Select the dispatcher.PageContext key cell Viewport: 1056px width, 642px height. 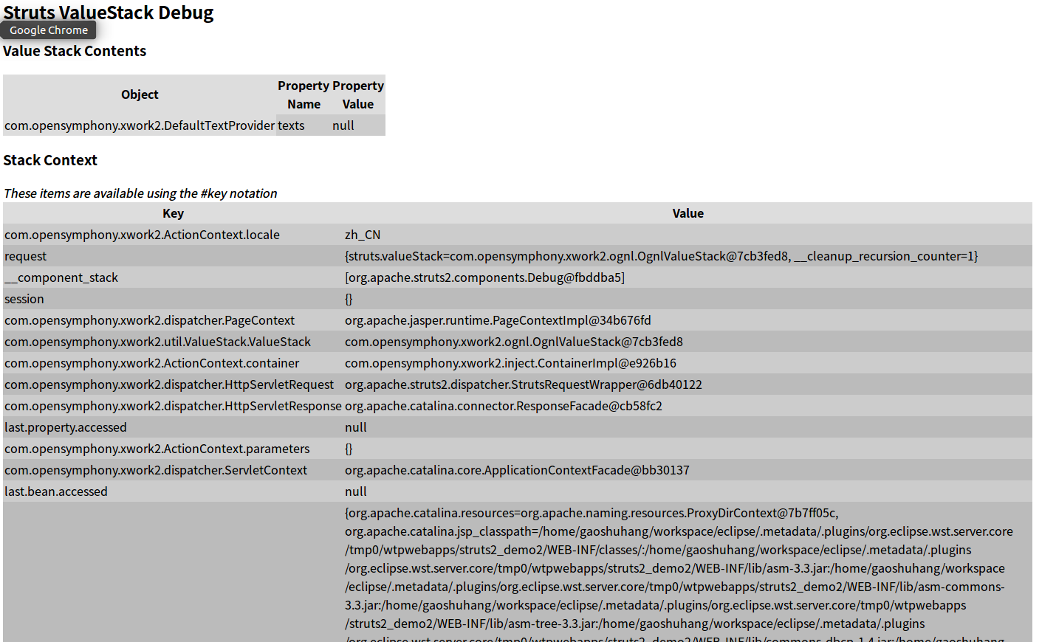173,320
